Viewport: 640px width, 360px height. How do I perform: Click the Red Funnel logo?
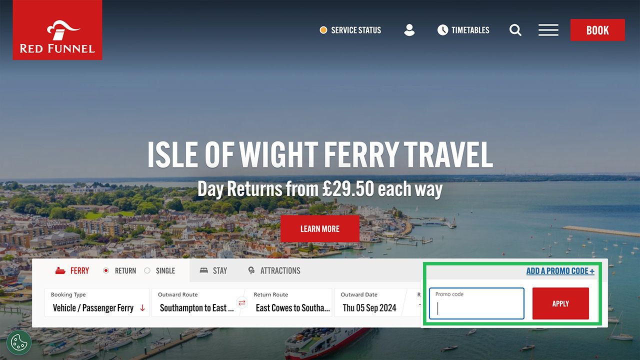pos(57,30)
